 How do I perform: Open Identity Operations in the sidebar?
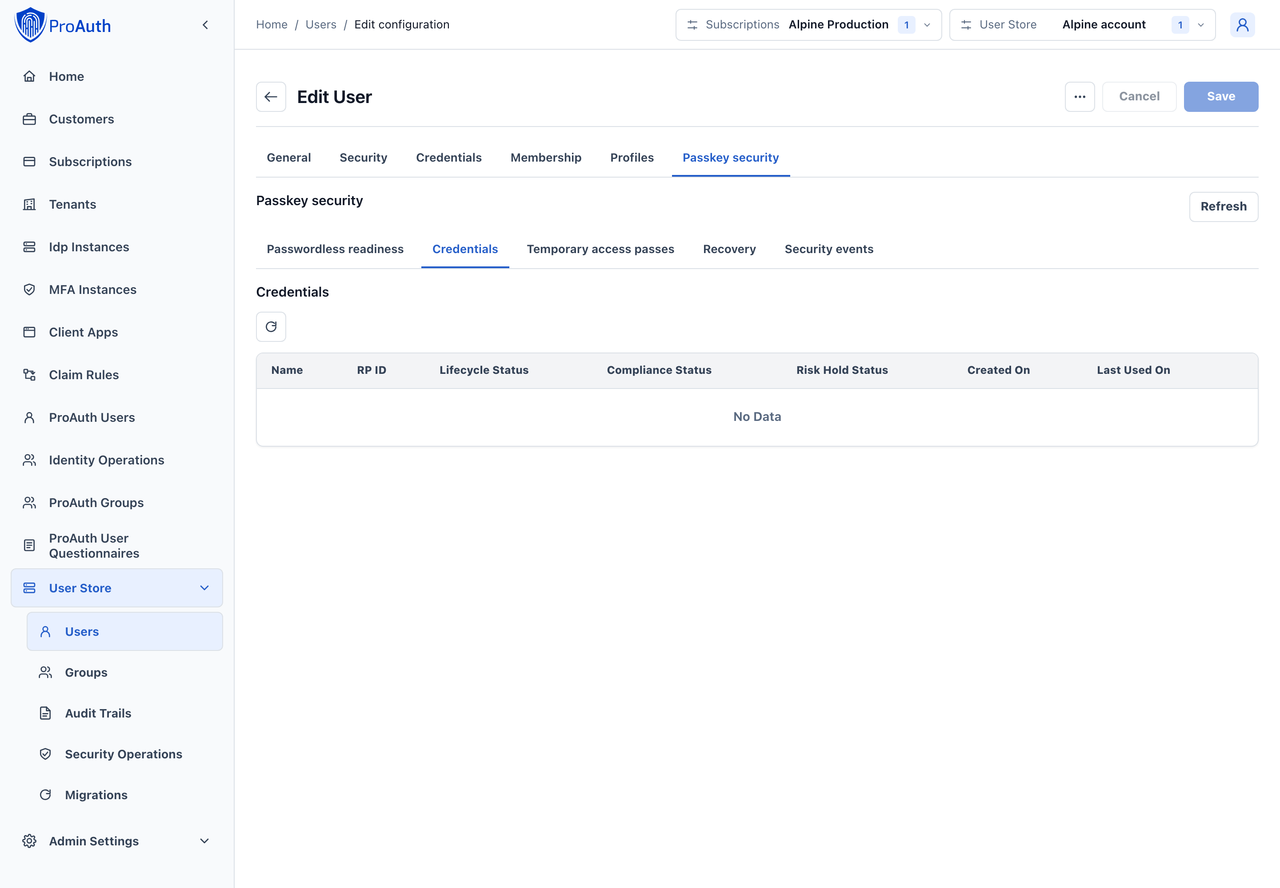pyautogui.click(x=117, y=460)
